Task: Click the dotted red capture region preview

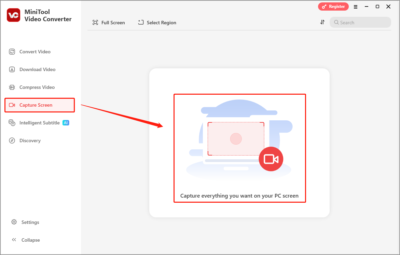Action: (236, 138)
